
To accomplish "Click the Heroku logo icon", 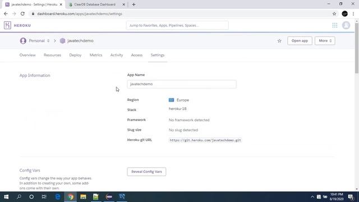I will pos(7,25).
